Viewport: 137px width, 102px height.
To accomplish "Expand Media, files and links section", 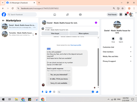I will point(117,56).
